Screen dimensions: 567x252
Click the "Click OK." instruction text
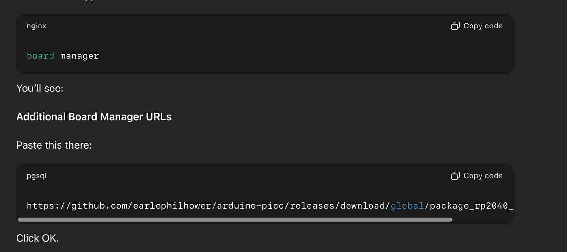[38, 238]
